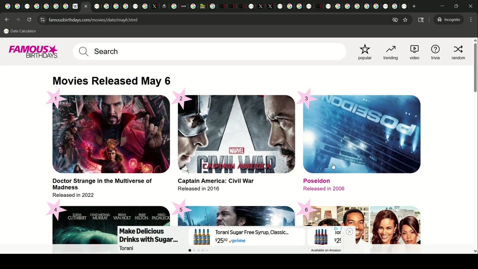Open the Incognito profile button

(448, 19)
